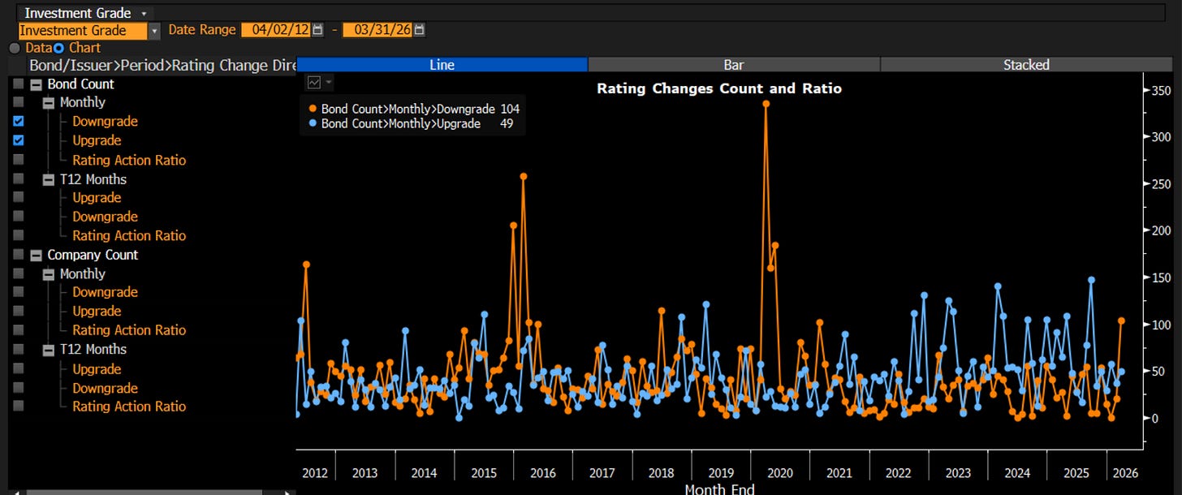This screenshot has width=1182, height=495.
Task: Select the Line chart tab
Action: 442,65
